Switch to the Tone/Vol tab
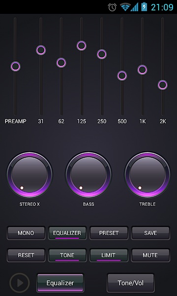The image size is (177, 296). [x=131, y=283]
